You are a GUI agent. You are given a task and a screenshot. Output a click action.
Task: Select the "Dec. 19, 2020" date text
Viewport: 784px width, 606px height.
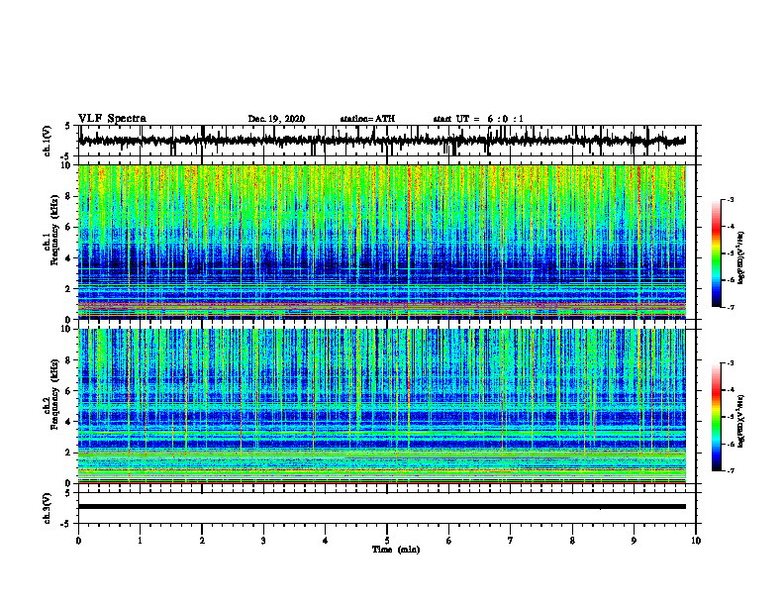click(x=276, y=119)
